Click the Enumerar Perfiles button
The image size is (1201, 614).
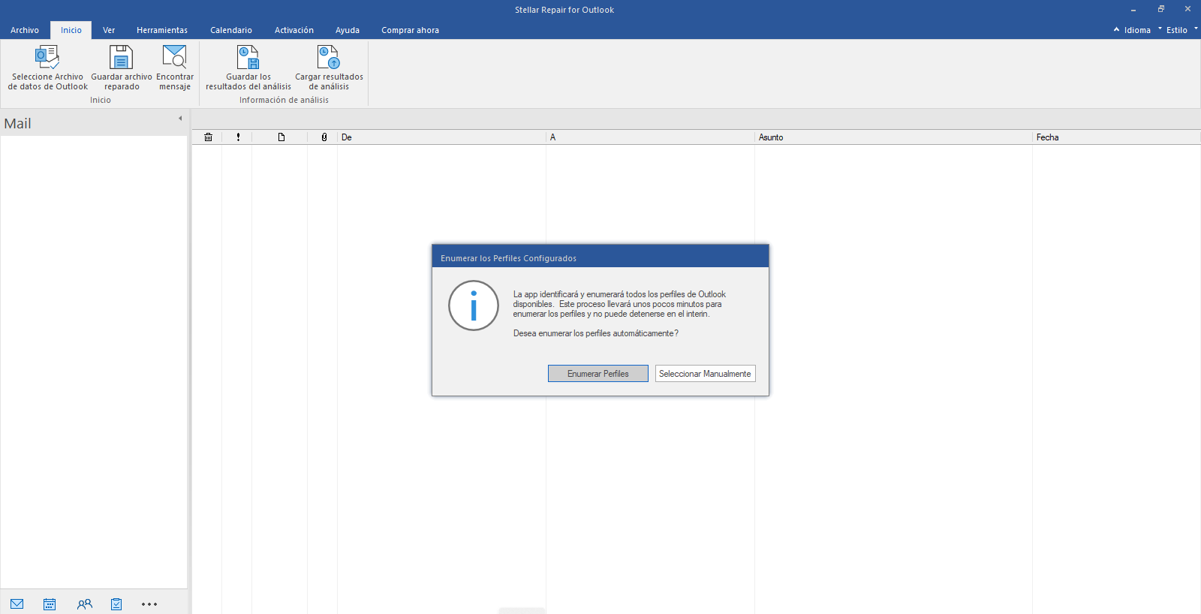pyautogui.click(x=598, y=374)
